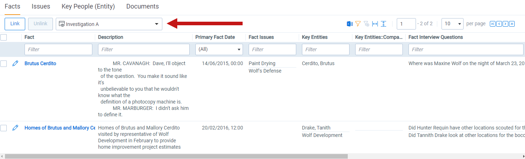
Task: Sort by Key Entities column header
Action: 315,37
